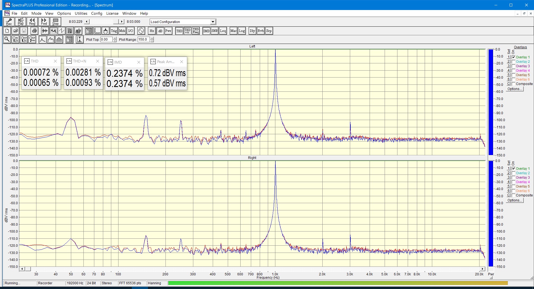Switch to bar graph plot style icon

(59, 39)
